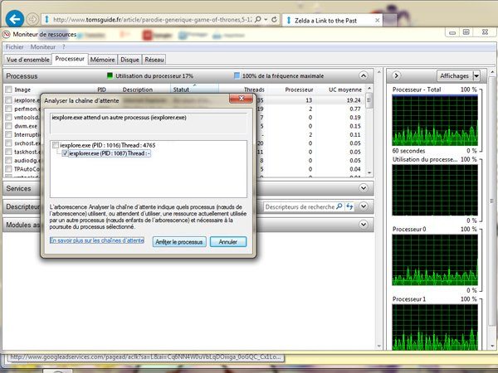
Task: Click search magnifier in Descripteurs field
Action: pos(339,206)
